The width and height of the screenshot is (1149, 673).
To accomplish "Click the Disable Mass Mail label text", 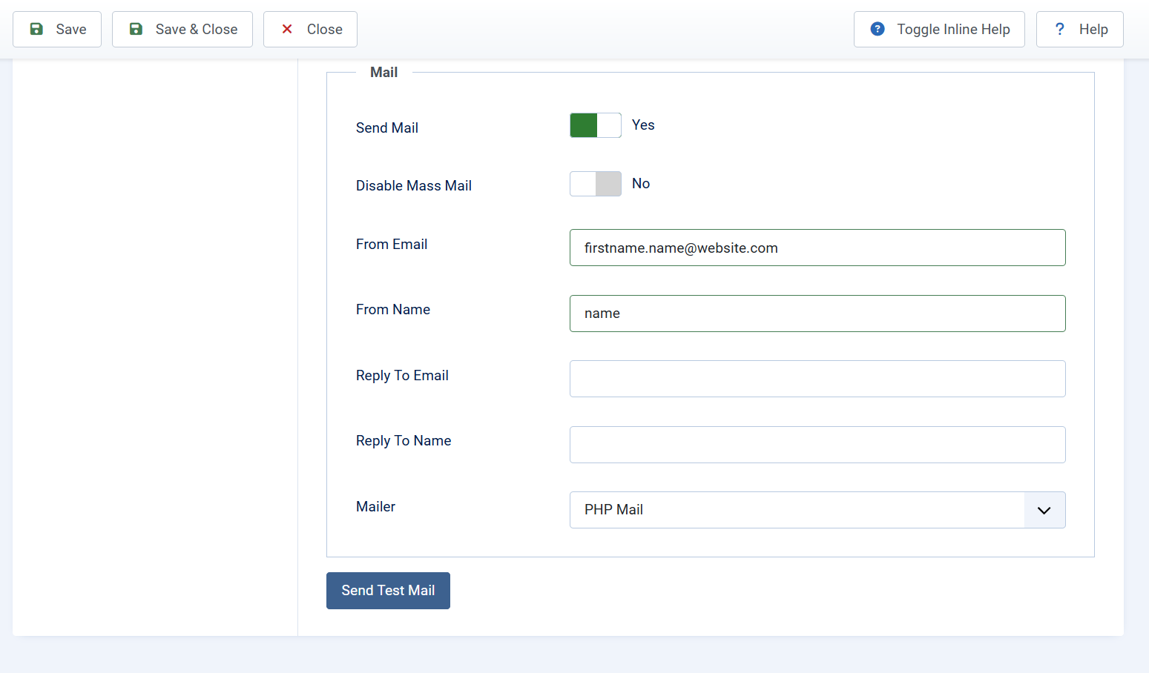I will [x=413, y=186].
